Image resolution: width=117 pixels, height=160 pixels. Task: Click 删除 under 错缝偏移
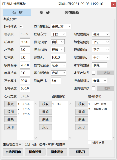[x=45, y=119]
